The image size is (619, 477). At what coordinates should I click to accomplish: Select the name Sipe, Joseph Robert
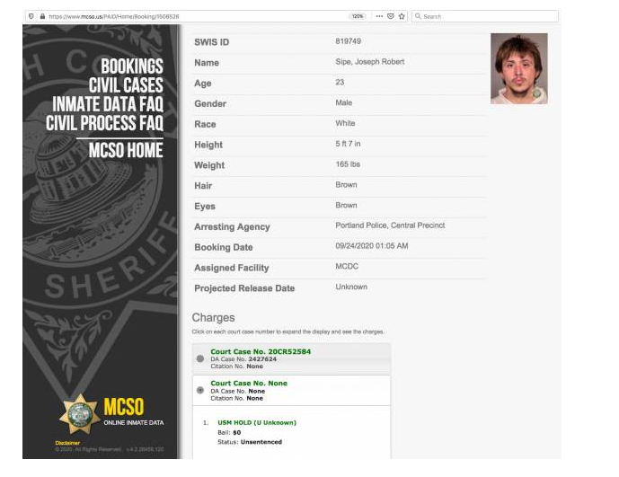[370, 62]
